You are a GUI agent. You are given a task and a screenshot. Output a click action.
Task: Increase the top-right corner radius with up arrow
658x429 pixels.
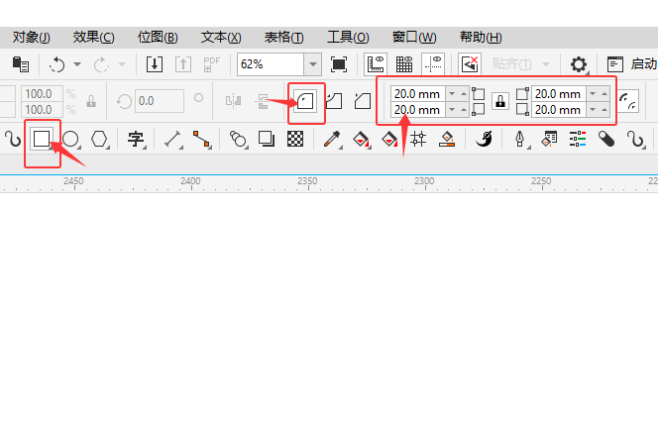604,93
